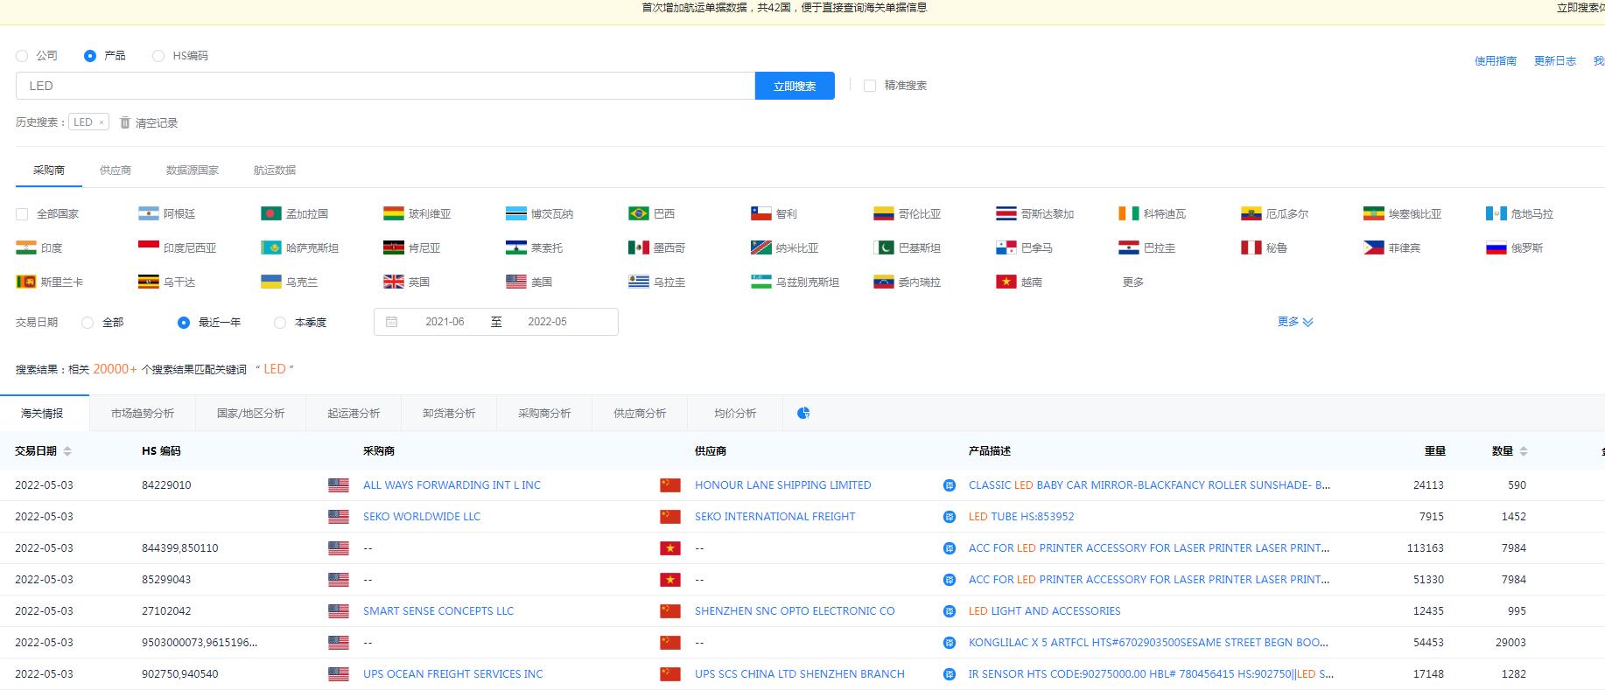Open buyer UPS OCEAN FREIGHT SERVICES INC
The image size is (1605, 690).
[x=452, y=674]
